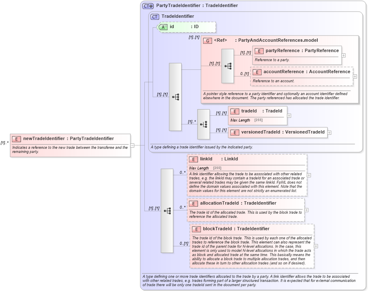Click the E icon of newTradeIdentifier
This screenshot has width=368, height=291.
[x=17, y=139]
